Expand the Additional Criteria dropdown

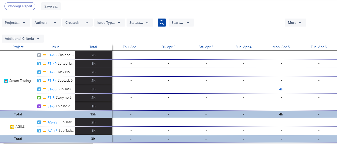23,39
